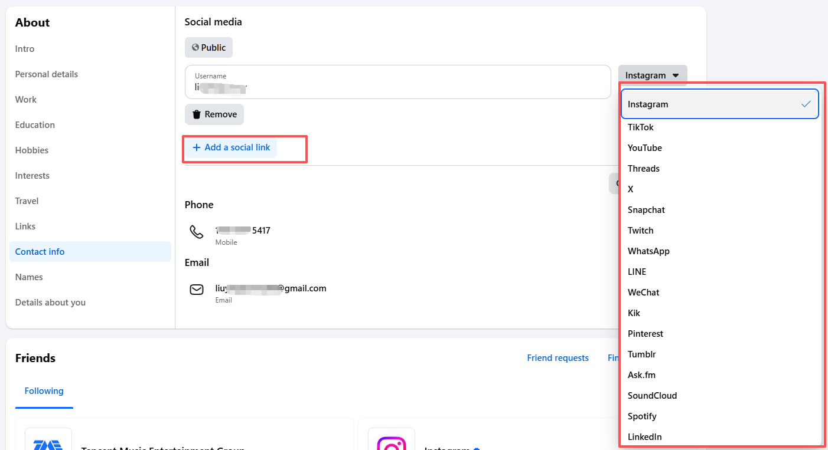Open the Friend requests link
The height and width of the screenshot is (450, 828).
[558, 358]
